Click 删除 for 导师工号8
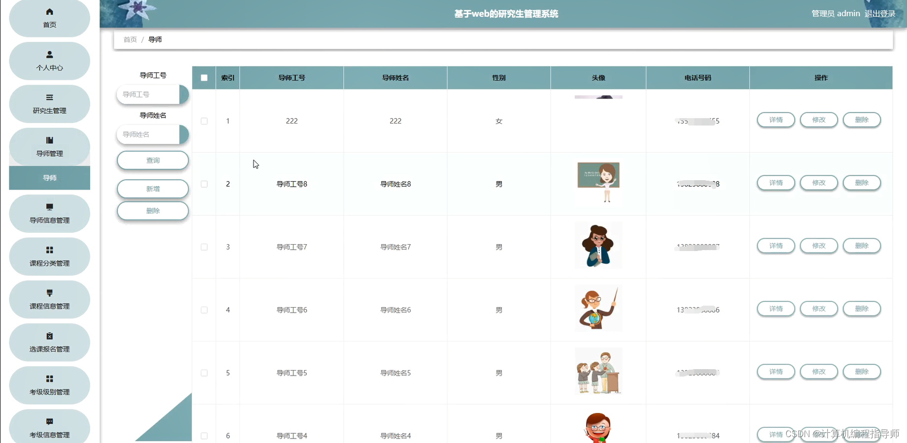This screenshot has width=907, height=443. tap(862, 183)
